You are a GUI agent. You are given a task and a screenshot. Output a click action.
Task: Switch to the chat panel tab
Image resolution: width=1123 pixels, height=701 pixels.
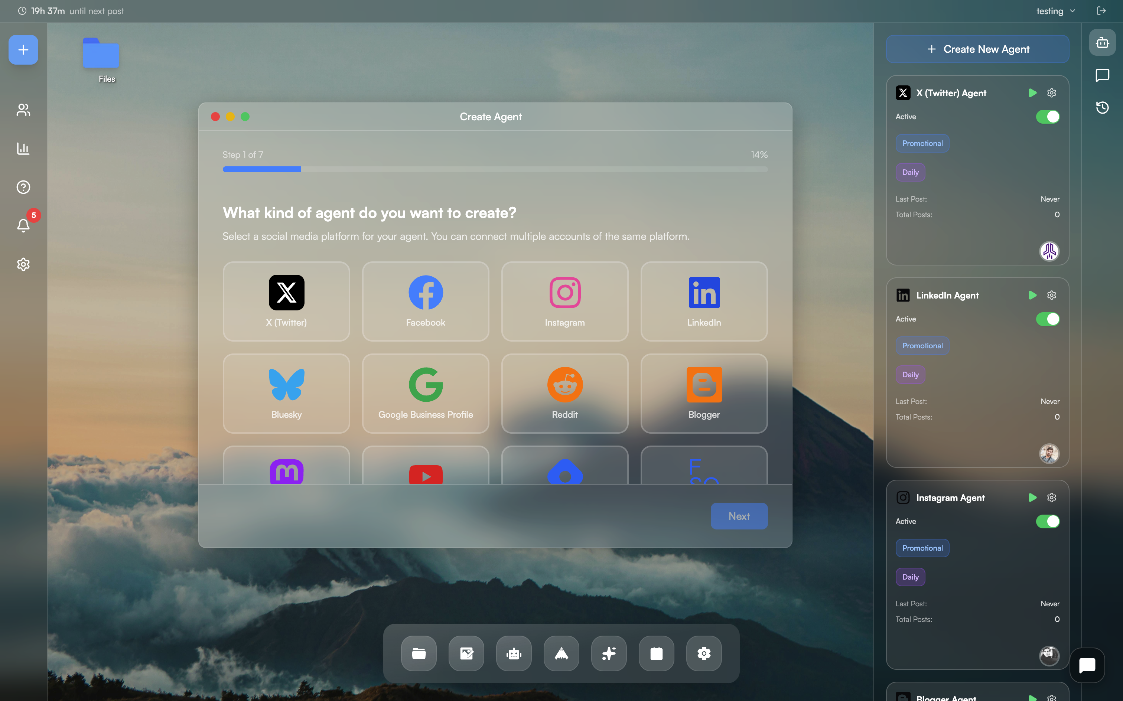point(1102,75)
